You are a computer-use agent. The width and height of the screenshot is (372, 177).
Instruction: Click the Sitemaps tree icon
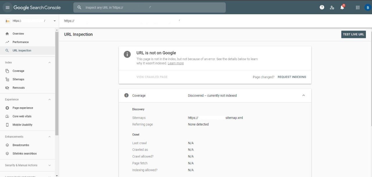(7, 79)
